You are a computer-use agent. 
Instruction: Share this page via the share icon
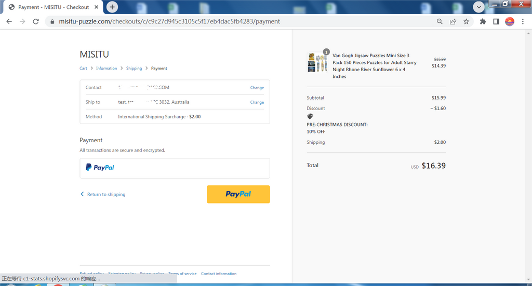click(453, 21)
